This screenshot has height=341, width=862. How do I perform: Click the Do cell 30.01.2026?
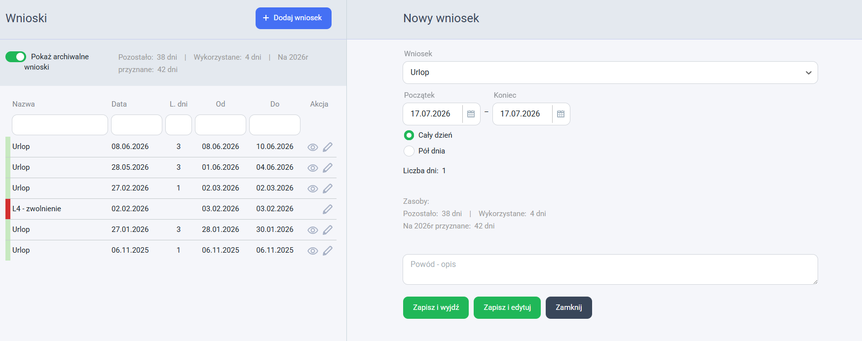(275, 229)
